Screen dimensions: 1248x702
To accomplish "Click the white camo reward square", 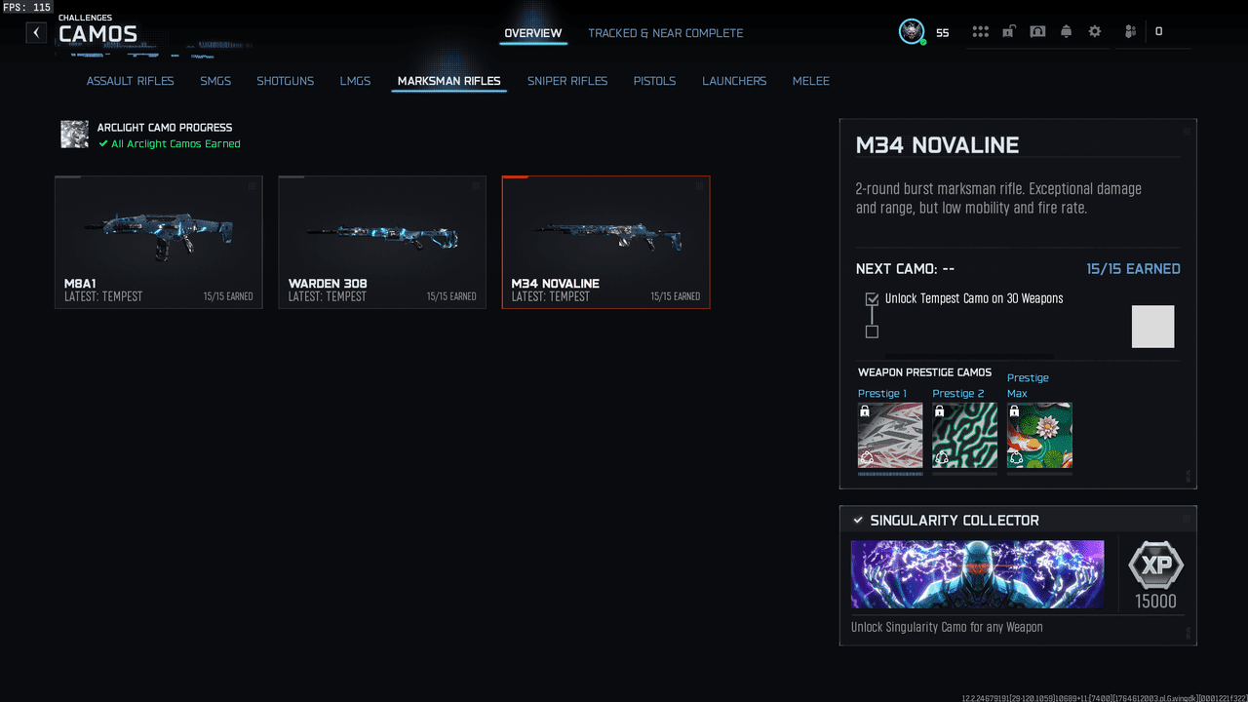I will [x=1152, y=327].
